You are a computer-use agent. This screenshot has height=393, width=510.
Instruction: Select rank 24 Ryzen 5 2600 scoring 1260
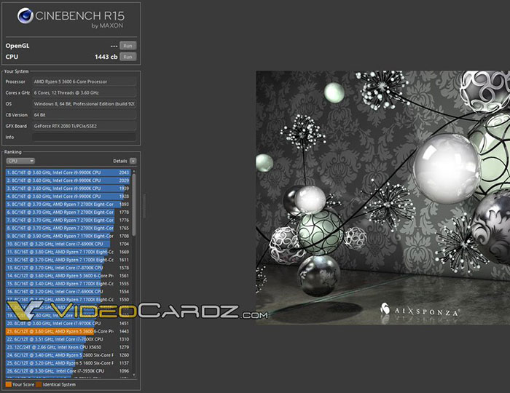(x=68, y=355)
